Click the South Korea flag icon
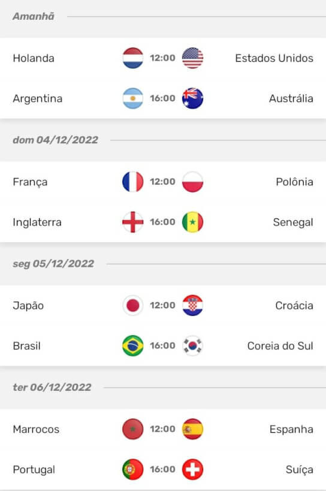This screenshot has height=491, width=326. [192, 346]
